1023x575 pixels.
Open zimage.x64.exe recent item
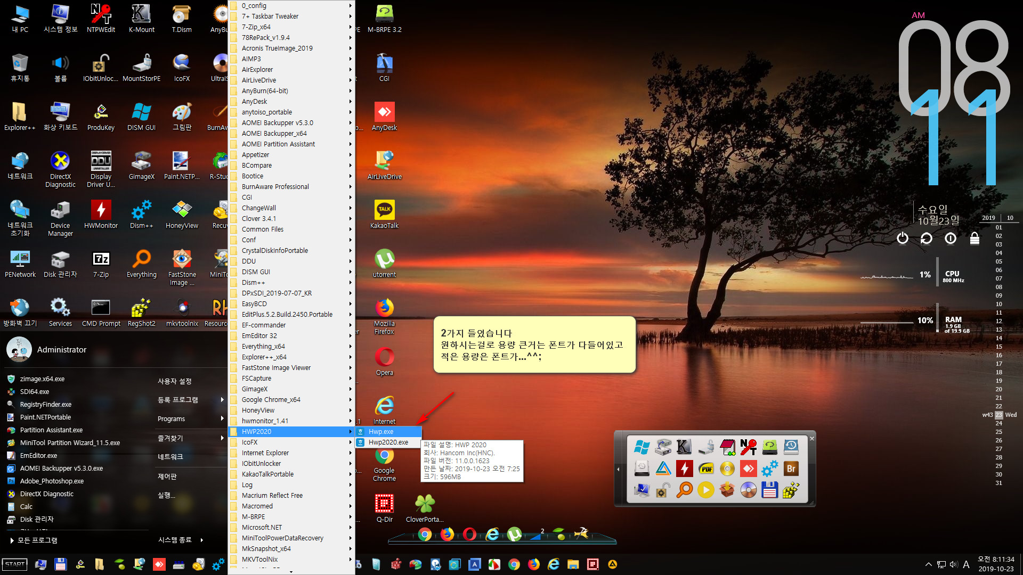pos(43,379)
